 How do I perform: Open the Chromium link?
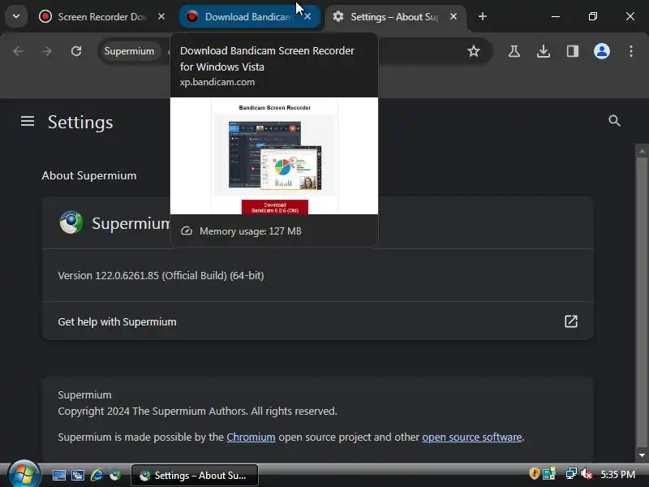click(251, 437)
